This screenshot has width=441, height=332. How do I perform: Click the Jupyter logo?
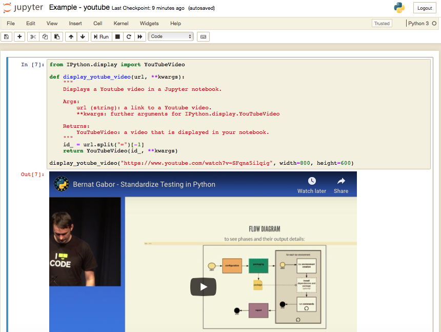23,8
